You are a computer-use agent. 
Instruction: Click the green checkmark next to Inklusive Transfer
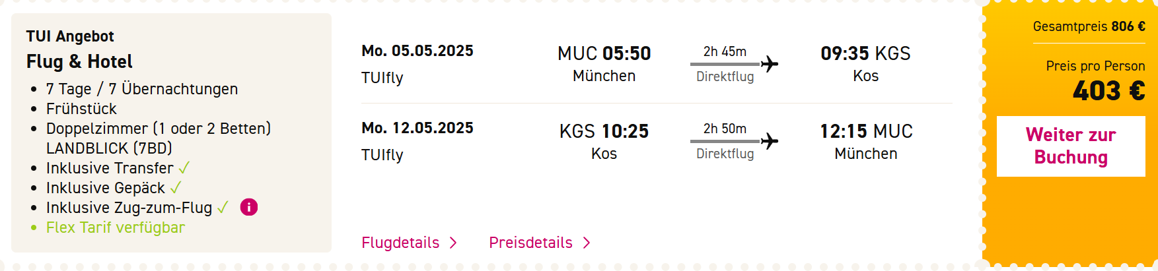pyautogui.click(x=184, y=168)
